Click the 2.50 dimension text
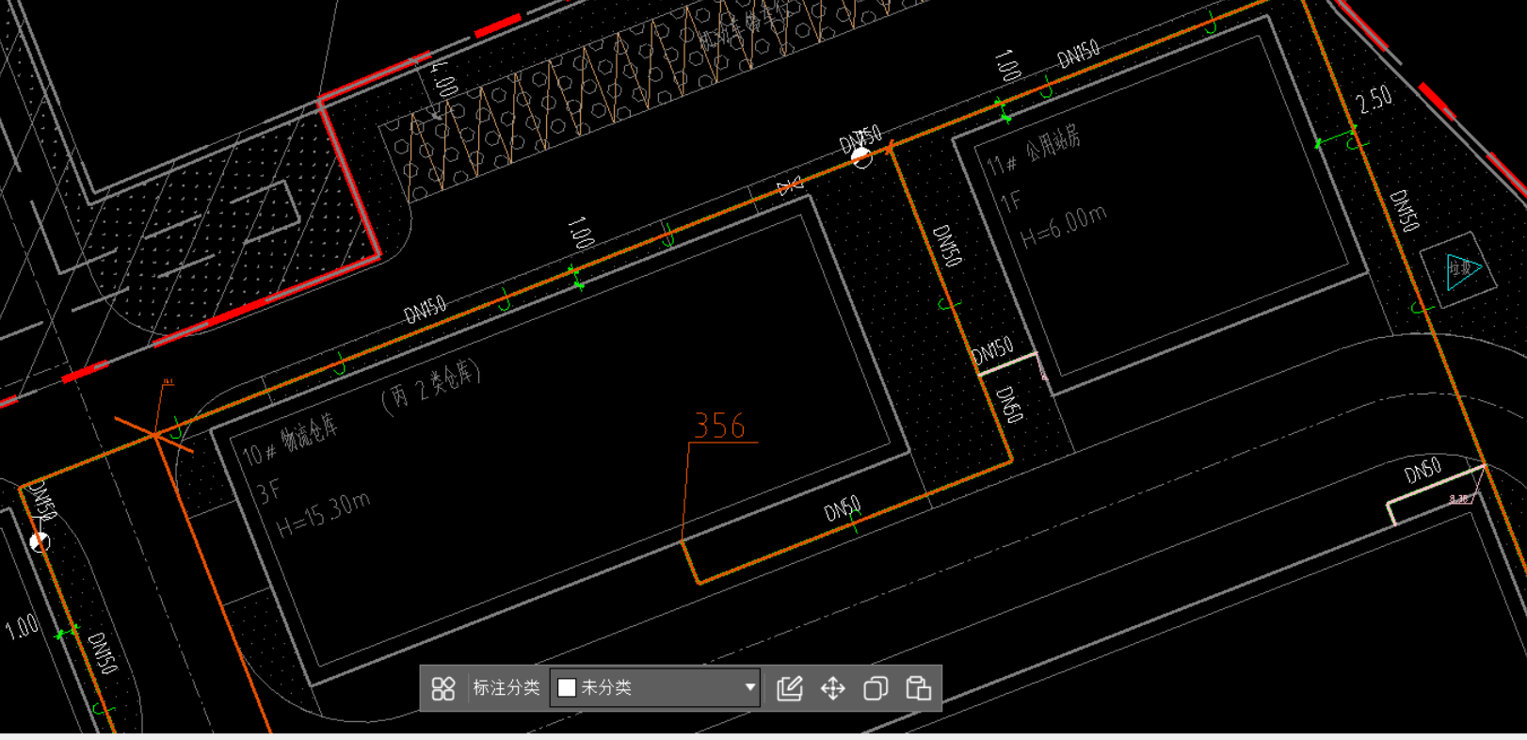The image size is (1527, 740). tap(1374, 99)
